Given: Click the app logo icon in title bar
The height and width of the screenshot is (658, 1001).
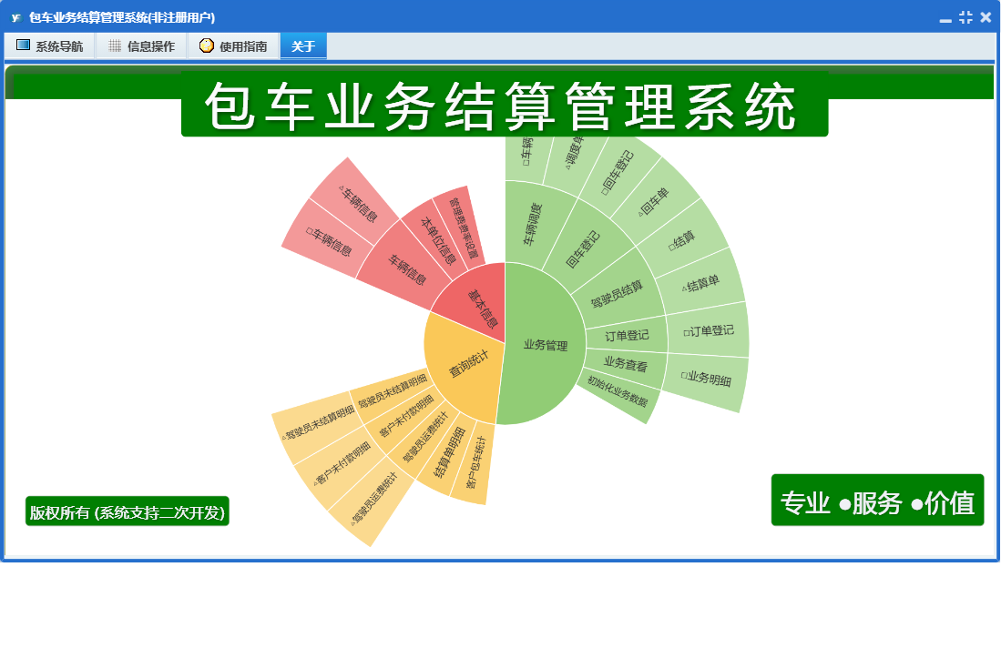Looking at the screenshot, I should coord(16,18).
